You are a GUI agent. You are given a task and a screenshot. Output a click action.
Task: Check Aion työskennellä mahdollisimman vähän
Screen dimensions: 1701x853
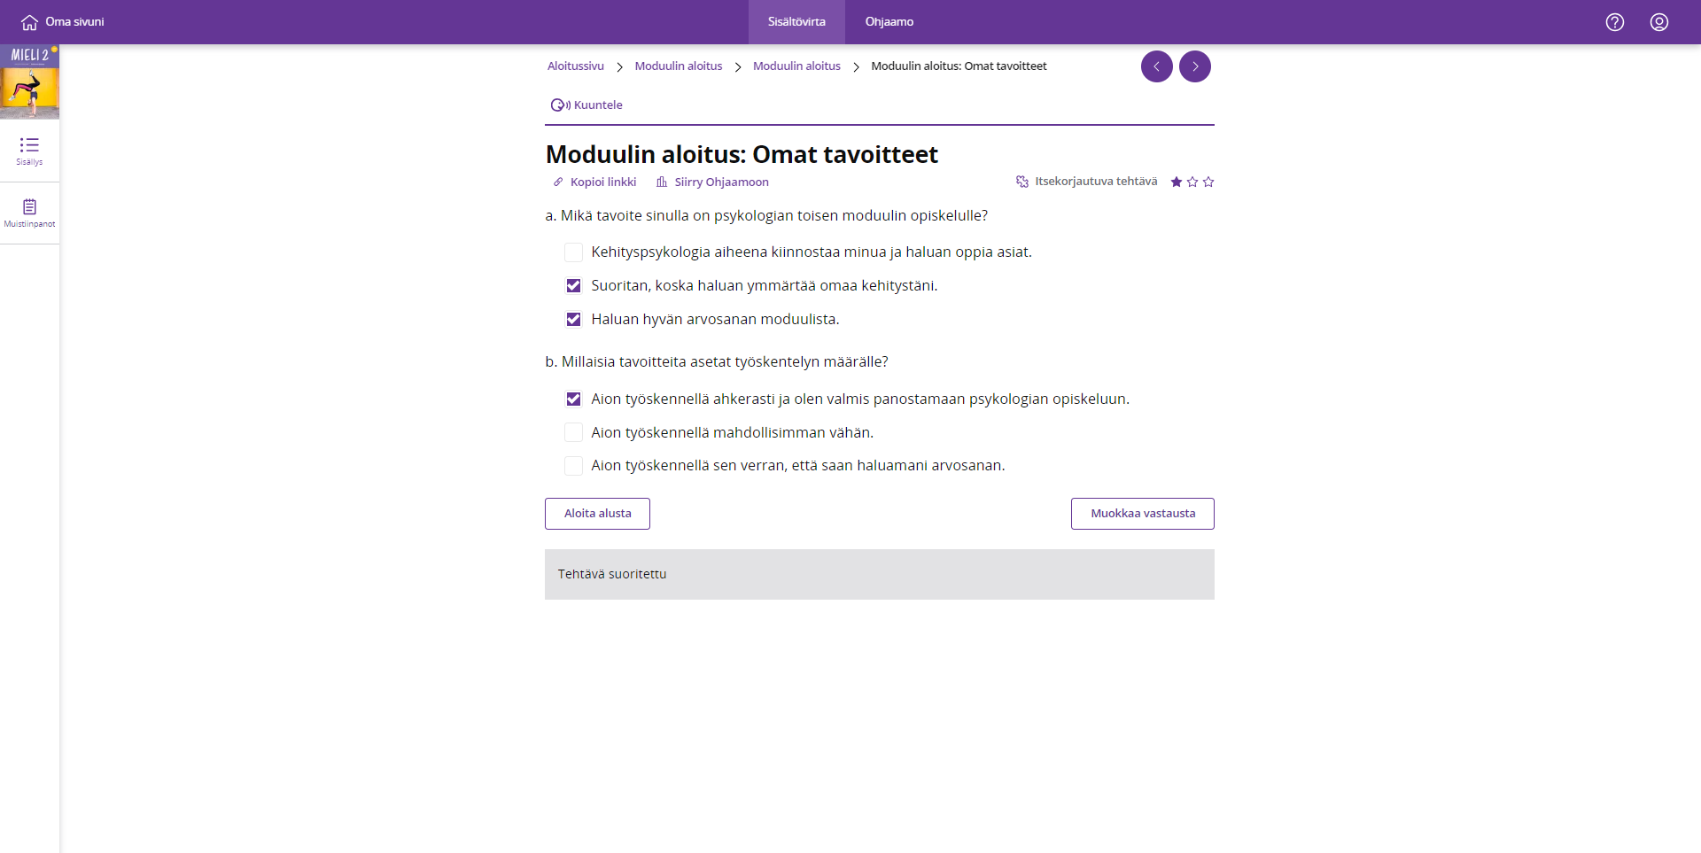point(573,432)
